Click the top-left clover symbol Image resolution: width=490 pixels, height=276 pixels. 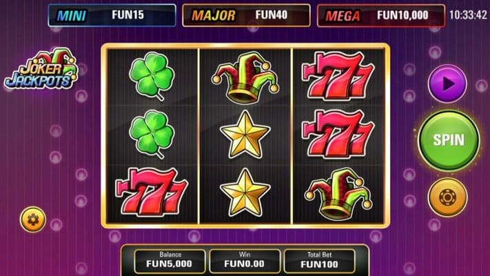click(152, 76)
